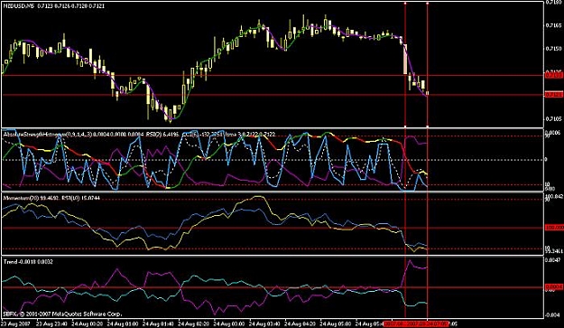Click the 0.0047 Trend axis value

pyautogui.click(x=553, y=259)
